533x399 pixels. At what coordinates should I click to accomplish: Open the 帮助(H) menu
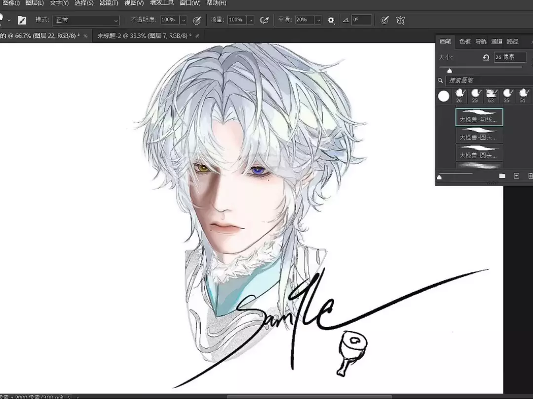tap(216, 3)
